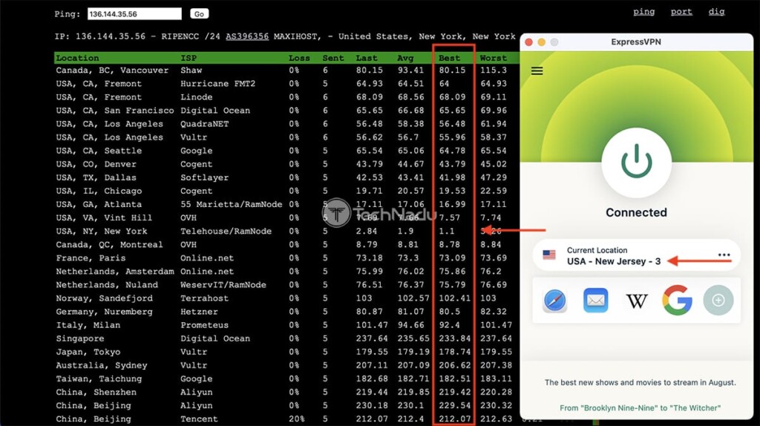Screen dimensions: 760x426
Task: Select 'France, Paris' location cell
Action: (x=91, y=258)
